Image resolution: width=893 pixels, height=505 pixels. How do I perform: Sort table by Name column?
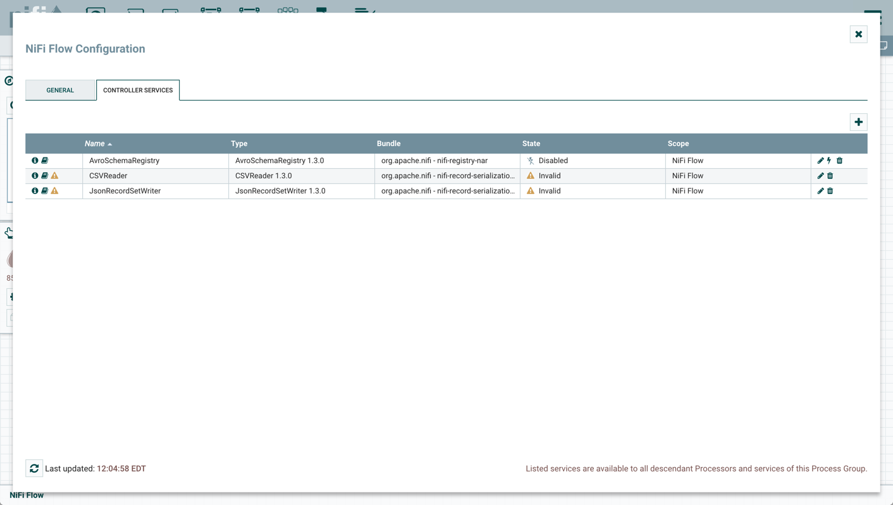click(x=95, y=143)
